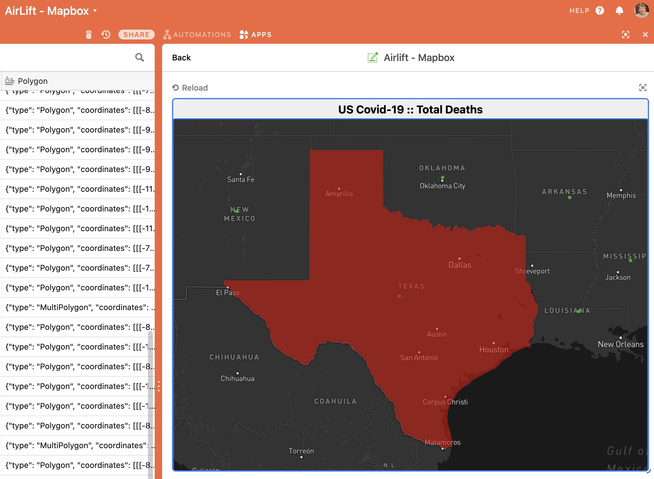Screen dimensions: 654x479
Task: Click the Polygon column header
Action: click(x=78, y=81)
